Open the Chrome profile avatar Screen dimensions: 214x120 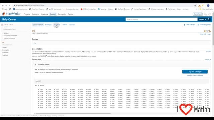pyautogui.click(x=208, y=6)
